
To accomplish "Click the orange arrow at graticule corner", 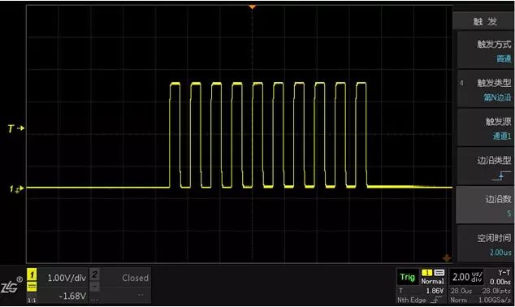I will pos(446,257).
